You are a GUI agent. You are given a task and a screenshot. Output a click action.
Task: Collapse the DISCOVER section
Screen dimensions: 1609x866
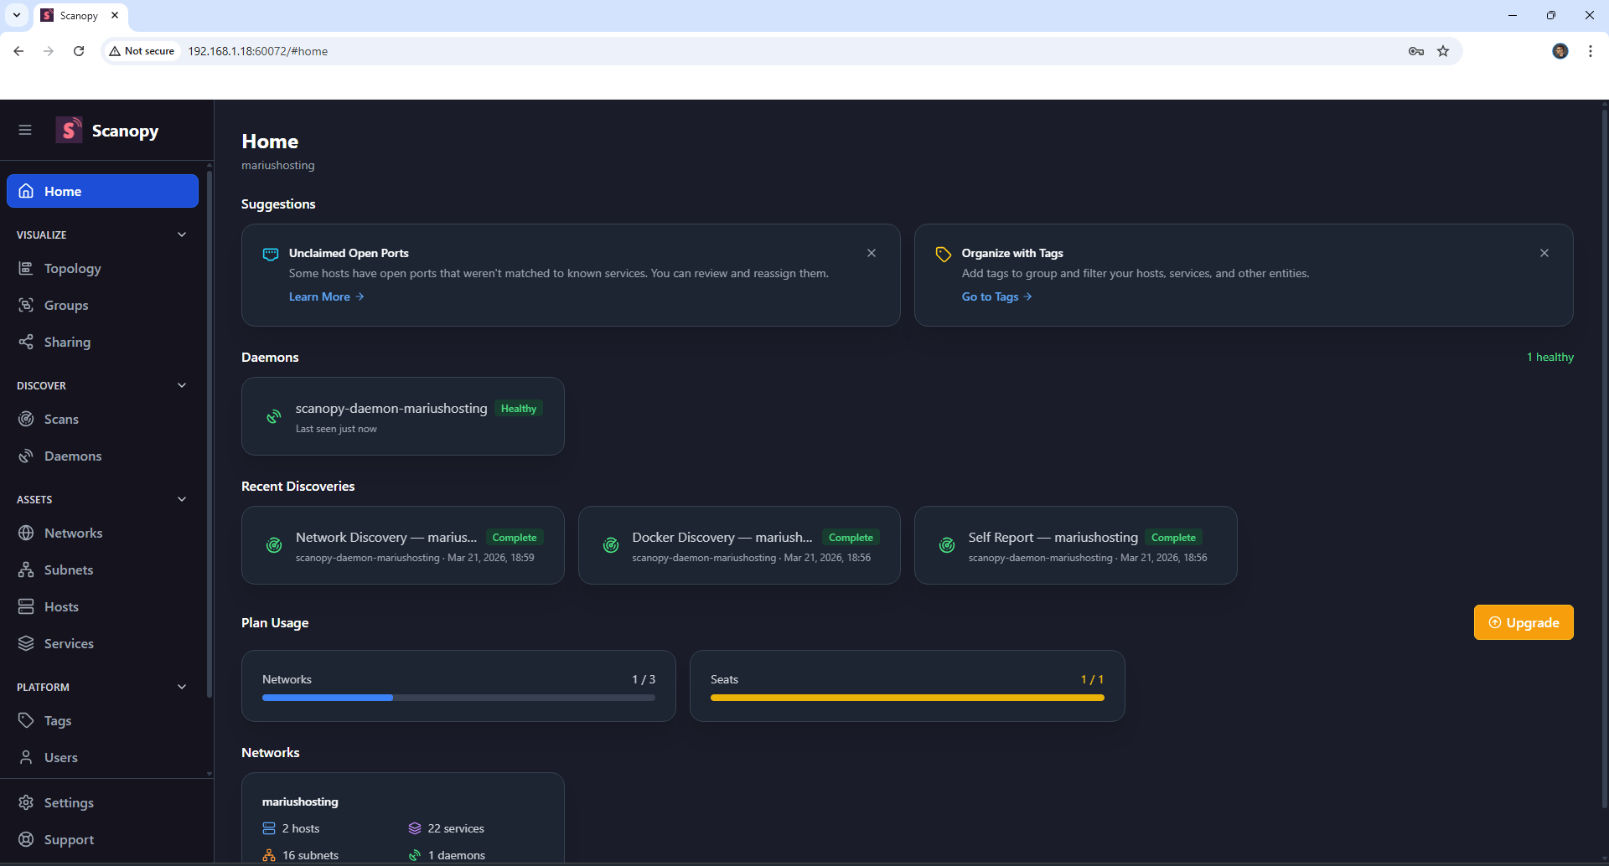coord(182,384)
